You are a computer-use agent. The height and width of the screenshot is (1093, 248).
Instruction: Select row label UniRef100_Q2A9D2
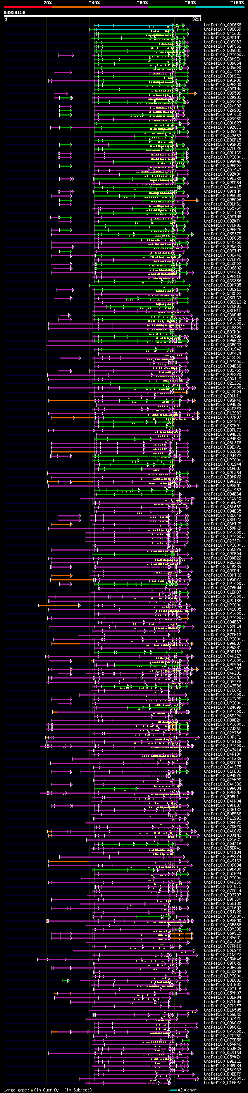[222, 106]
